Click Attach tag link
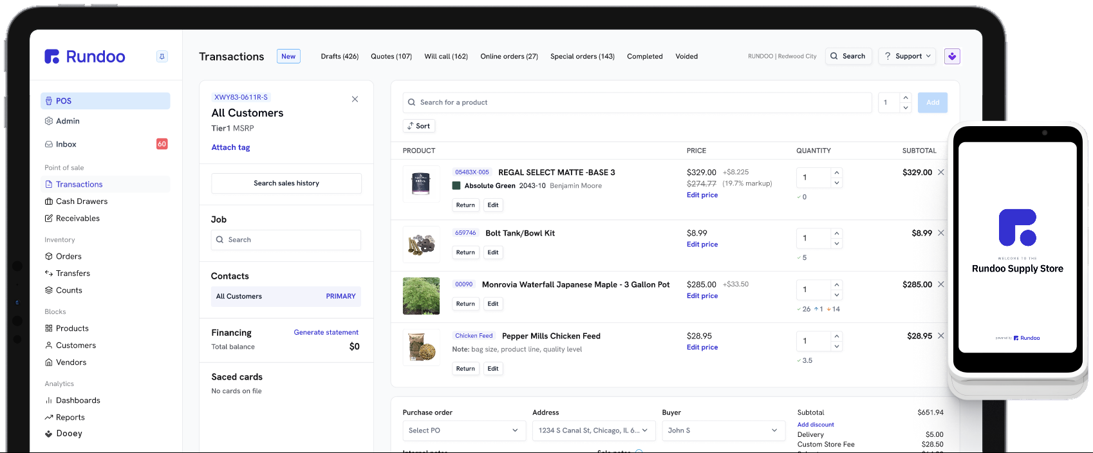1093x453 pixels. (230, 147)
